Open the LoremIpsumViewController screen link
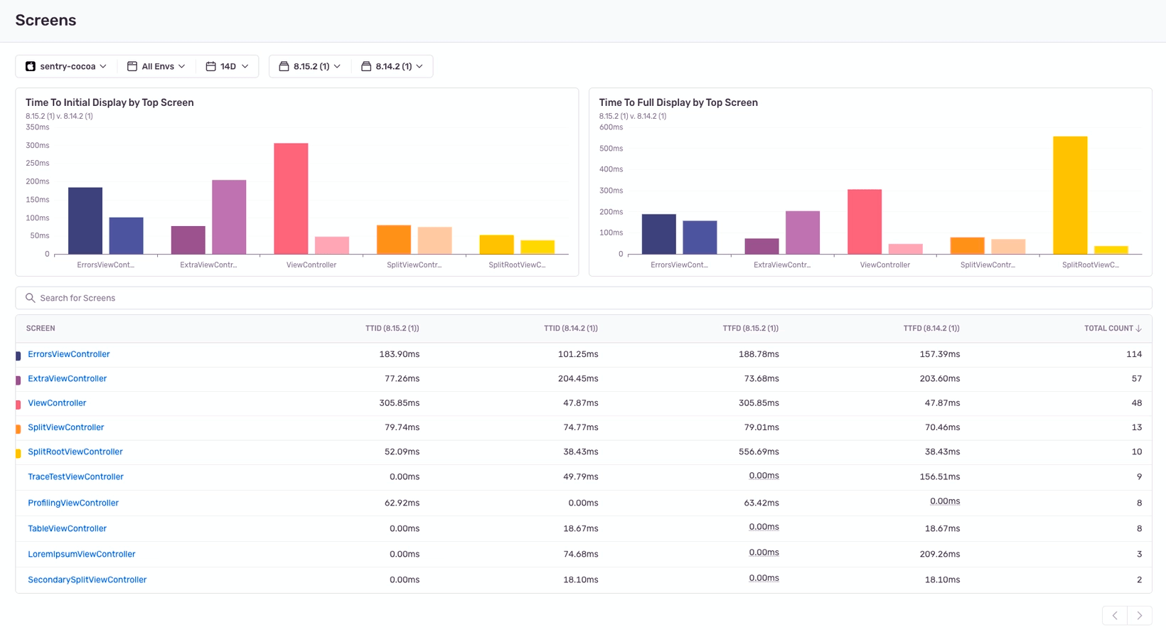 tap(82, 554)
